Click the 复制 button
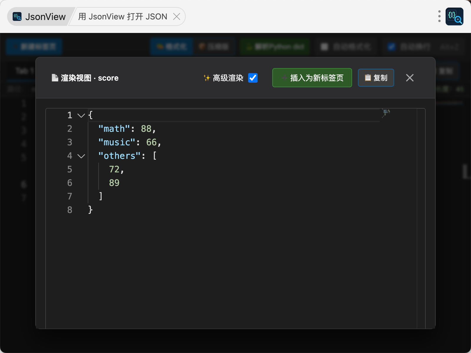 tap(376, 78)
